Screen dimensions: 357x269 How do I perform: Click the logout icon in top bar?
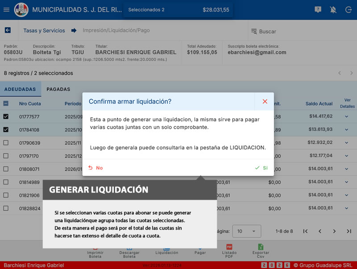(x=348, y=9)
